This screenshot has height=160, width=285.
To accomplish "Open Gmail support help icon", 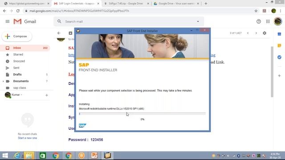I will [x=259, y=21].
